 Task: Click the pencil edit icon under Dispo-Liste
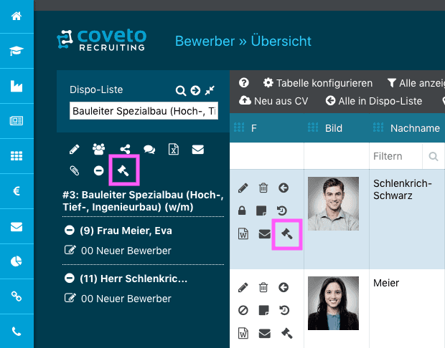75,149
